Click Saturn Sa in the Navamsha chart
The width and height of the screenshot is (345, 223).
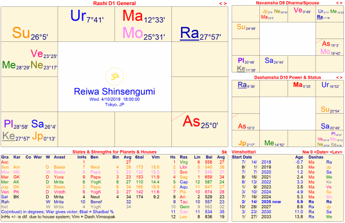(269, 60)
